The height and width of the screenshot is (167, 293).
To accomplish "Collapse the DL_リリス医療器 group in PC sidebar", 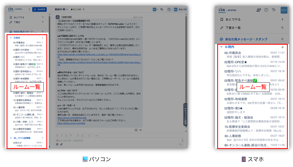I will coord(11,138).
